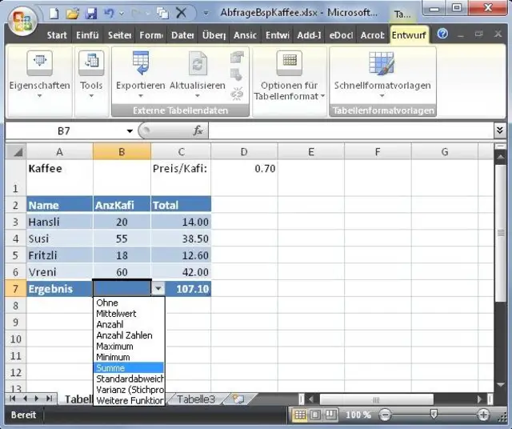
Task: Click the Select All corner button
Action: click(x=16, y=151)
